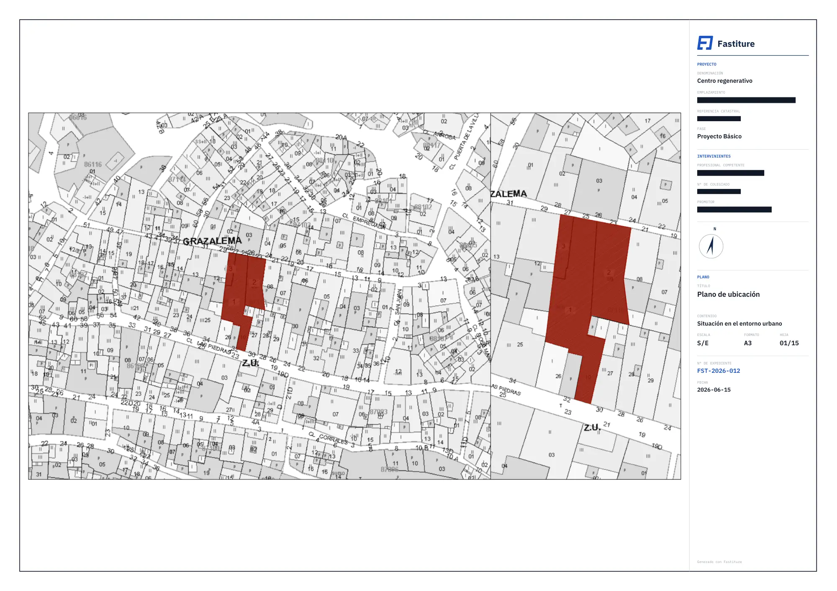Click the redacted bar under REFERENCIA CATASTRAL

pyautogui.click(x=719, y=119)
